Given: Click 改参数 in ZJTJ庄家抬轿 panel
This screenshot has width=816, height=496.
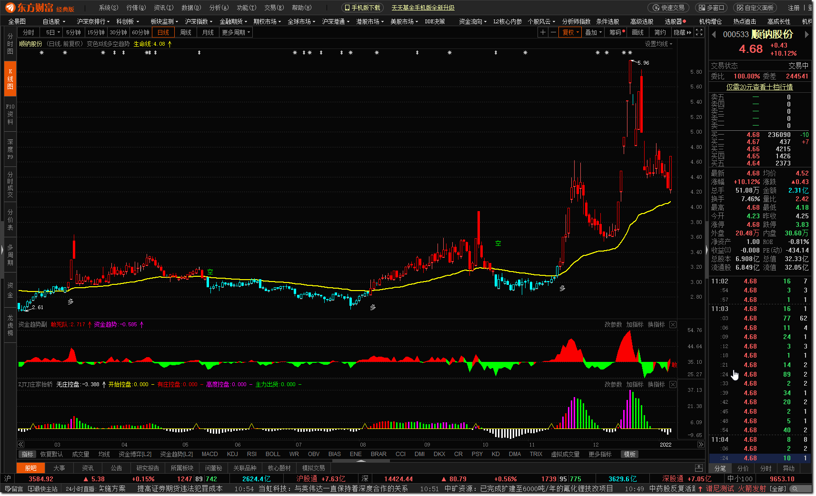Looking at the screenshot, I should pyautogui.click(x=613, y=384).
